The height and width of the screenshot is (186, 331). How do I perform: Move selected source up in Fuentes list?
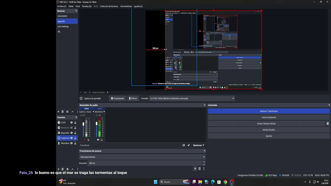tap(72, 169)
